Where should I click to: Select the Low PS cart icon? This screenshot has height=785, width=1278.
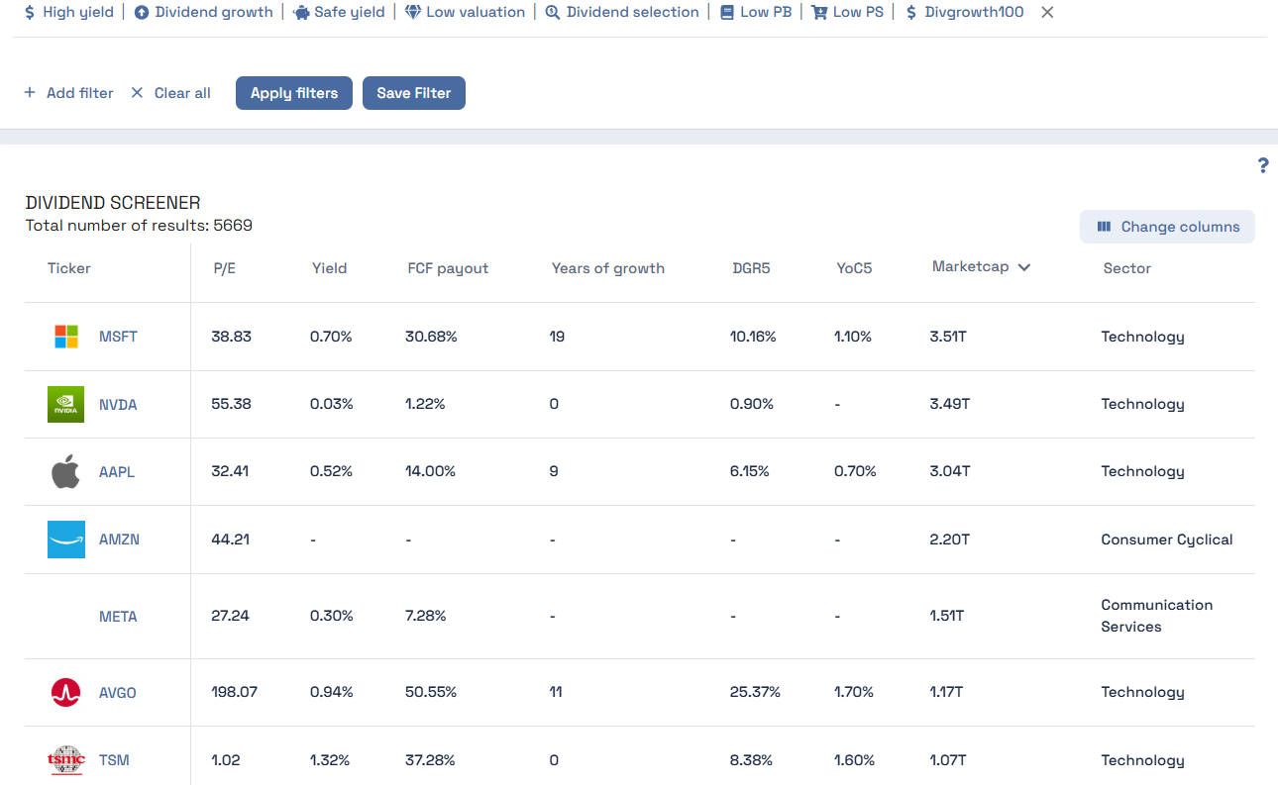pos(817,12)
